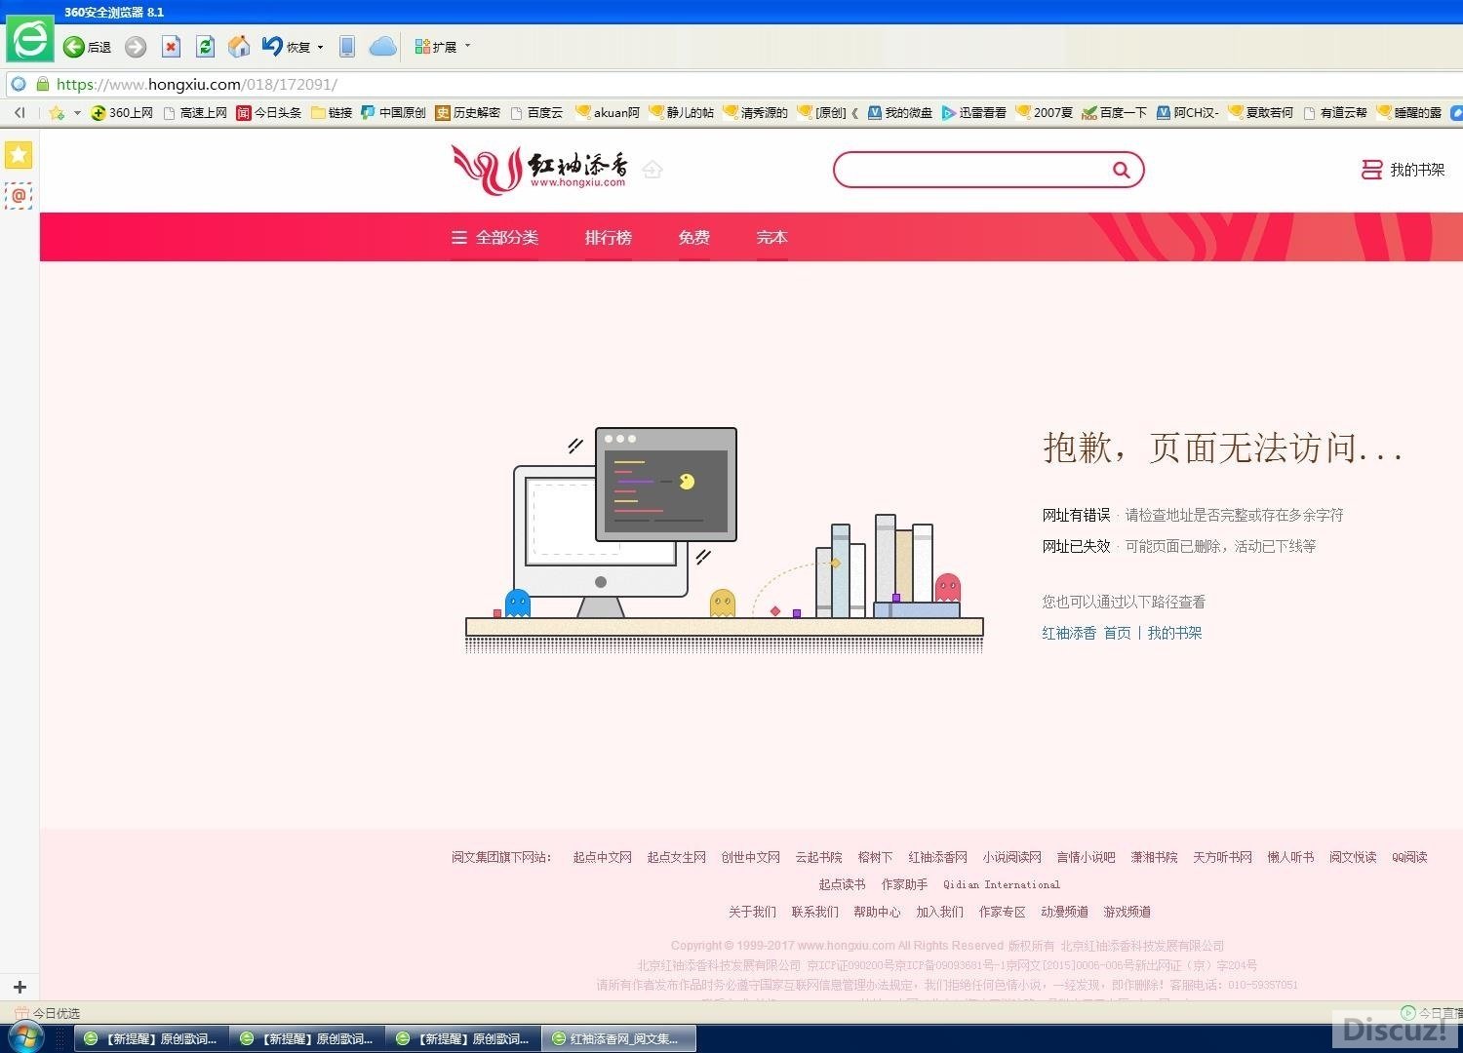1463x1053 pixels.
Task: Click the stop loading icon
Action: 171,47
